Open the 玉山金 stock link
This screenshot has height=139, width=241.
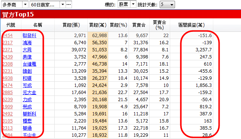pyautogui.click(x=29, y=135)
